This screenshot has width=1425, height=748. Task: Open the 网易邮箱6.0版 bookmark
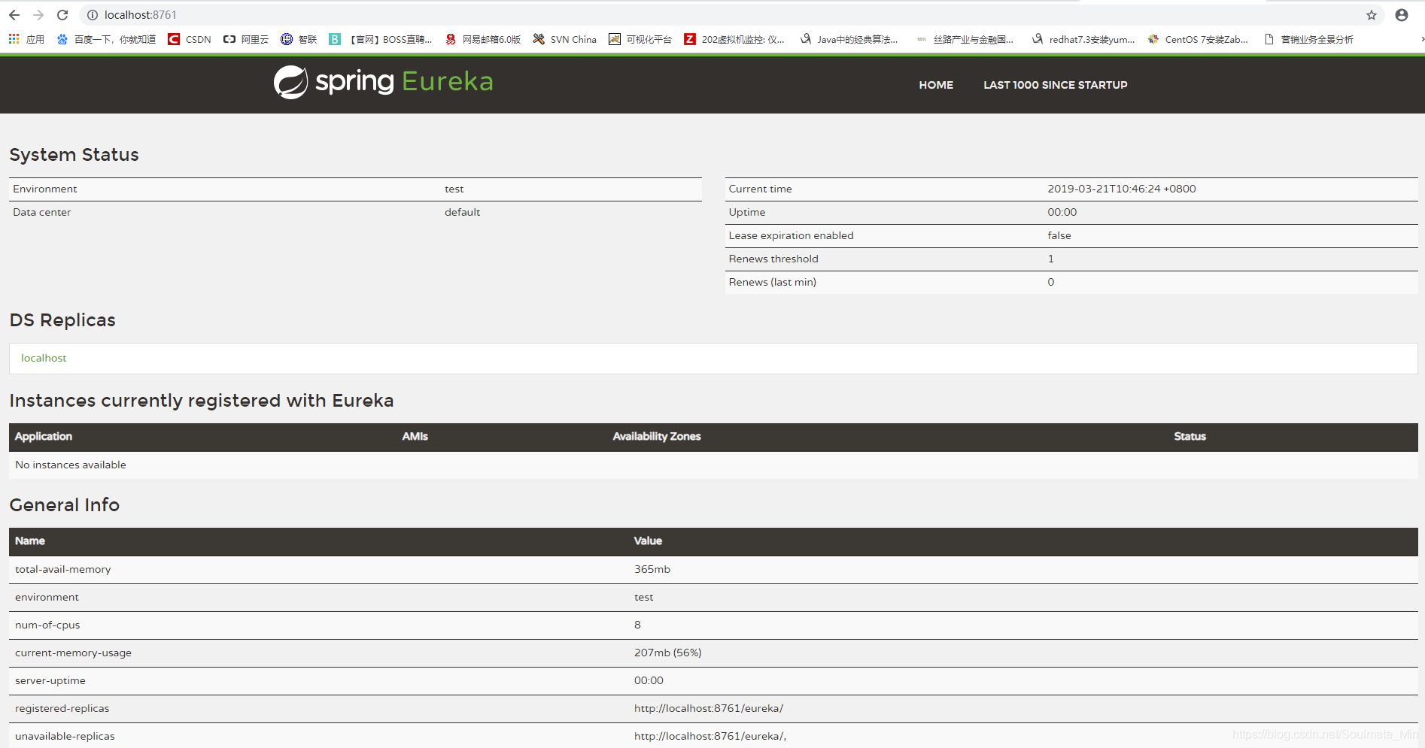483,39
